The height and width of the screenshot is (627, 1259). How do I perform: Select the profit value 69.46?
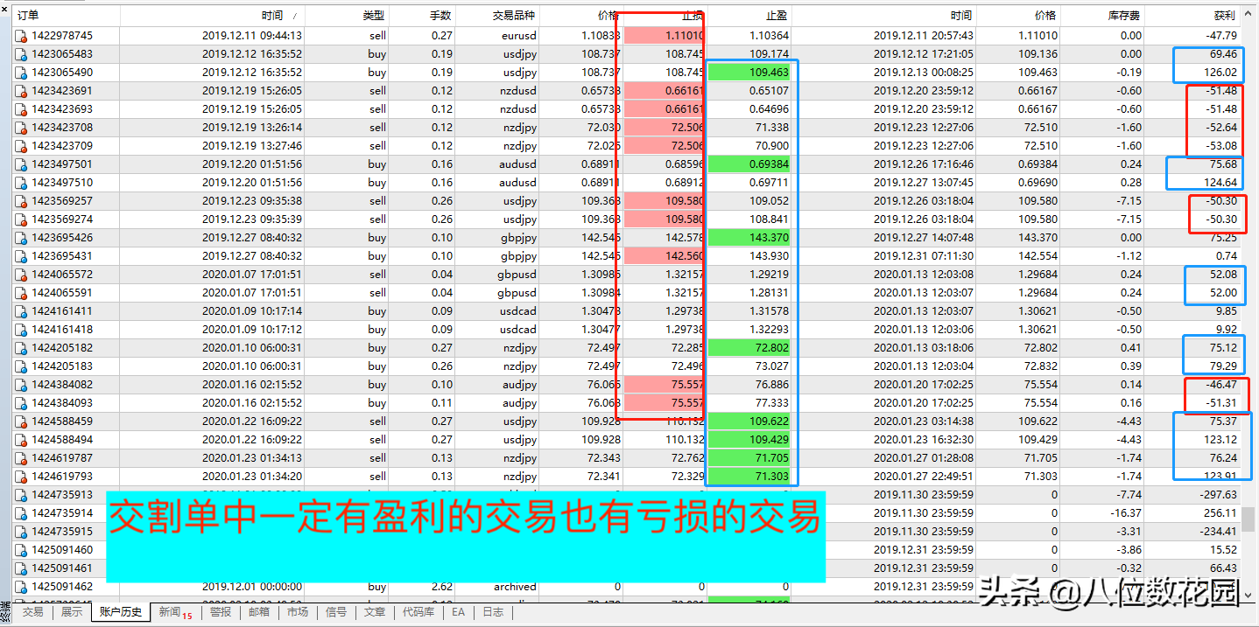1224,54
